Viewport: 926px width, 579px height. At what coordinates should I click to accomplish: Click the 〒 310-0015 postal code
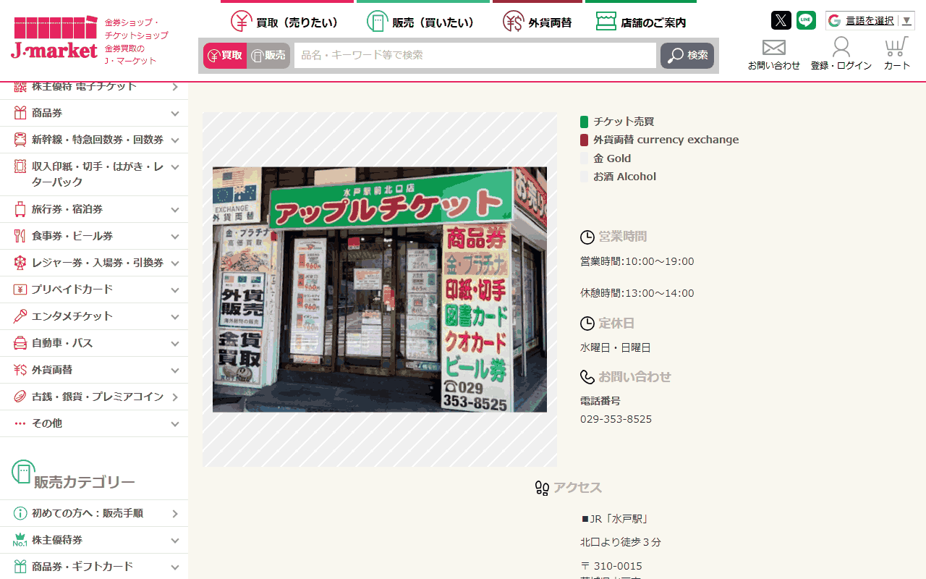coord(611,566)
